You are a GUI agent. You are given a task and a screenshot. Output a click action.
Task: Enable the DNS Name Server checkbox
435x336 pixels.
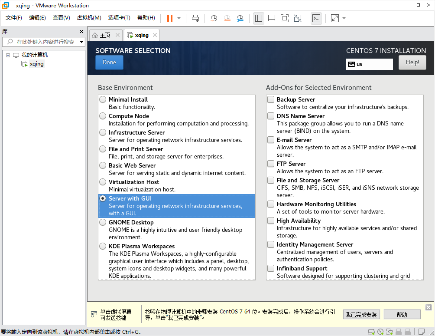tap(271, 116)
